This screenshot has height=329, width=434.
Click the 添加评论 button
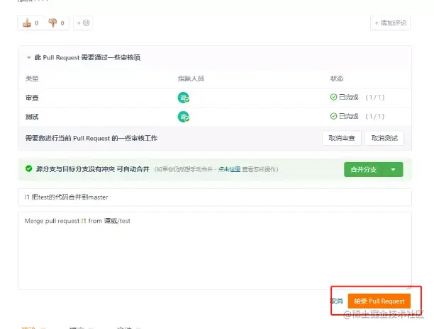click(x=390, y=23)
